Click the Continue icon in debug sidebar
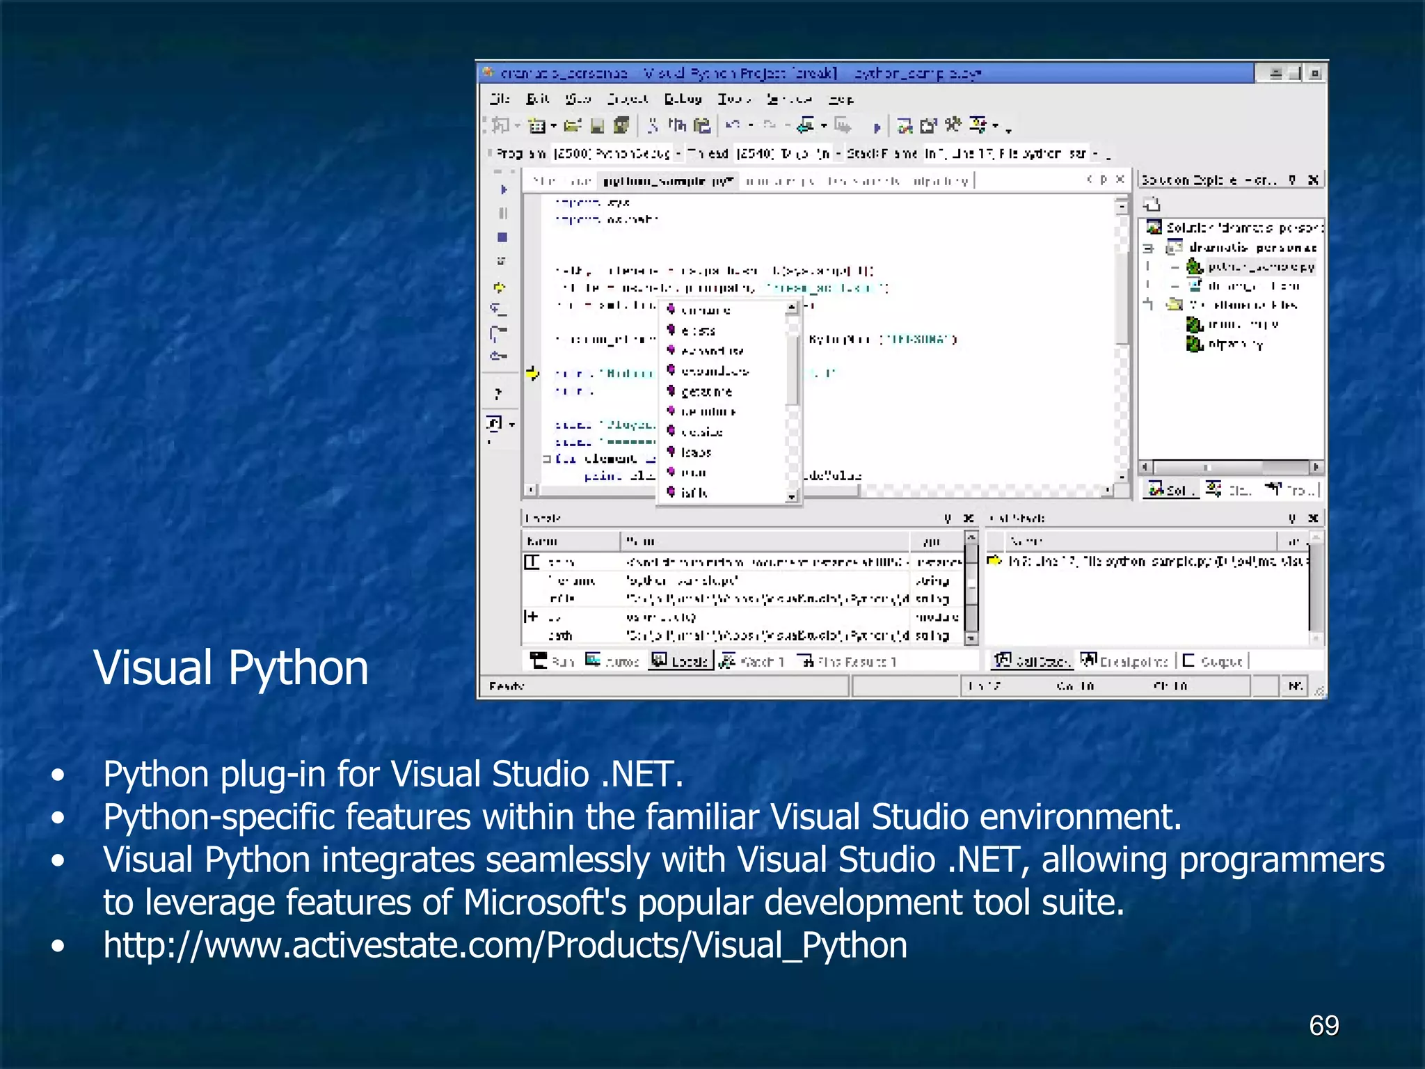Viewport: 1425px width, 1069px height. (504, 189)
